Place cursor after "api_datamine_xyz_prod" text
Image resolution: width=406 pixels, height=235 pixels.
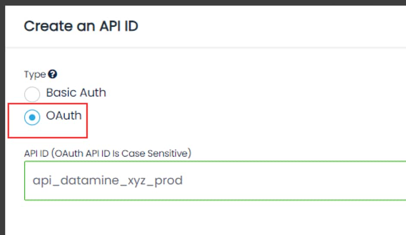183,180
